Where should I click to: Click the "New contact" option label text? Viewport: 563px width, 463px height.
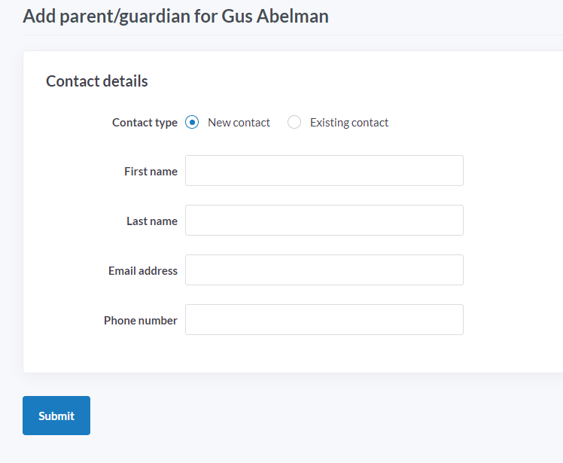(x=239, y=123)
